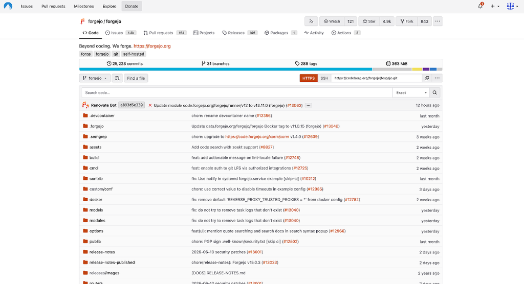This screenshot has height=284, width=524.
Task: Click the docker folder icon
Action: click(85, 200)
